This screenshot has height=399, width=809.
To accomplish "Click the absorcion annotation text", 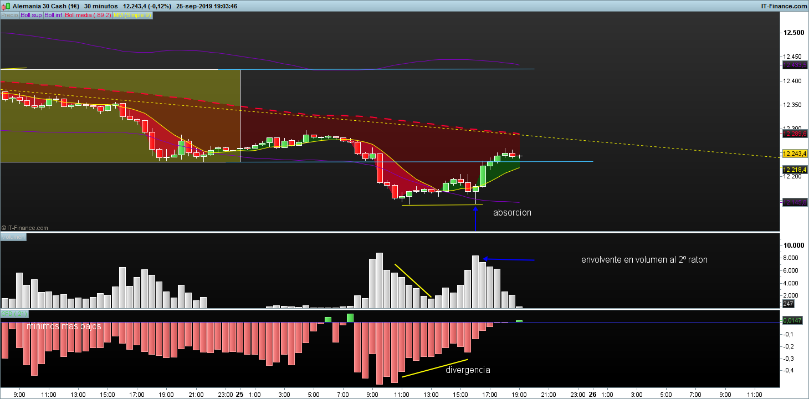I will tap(512, 212).
